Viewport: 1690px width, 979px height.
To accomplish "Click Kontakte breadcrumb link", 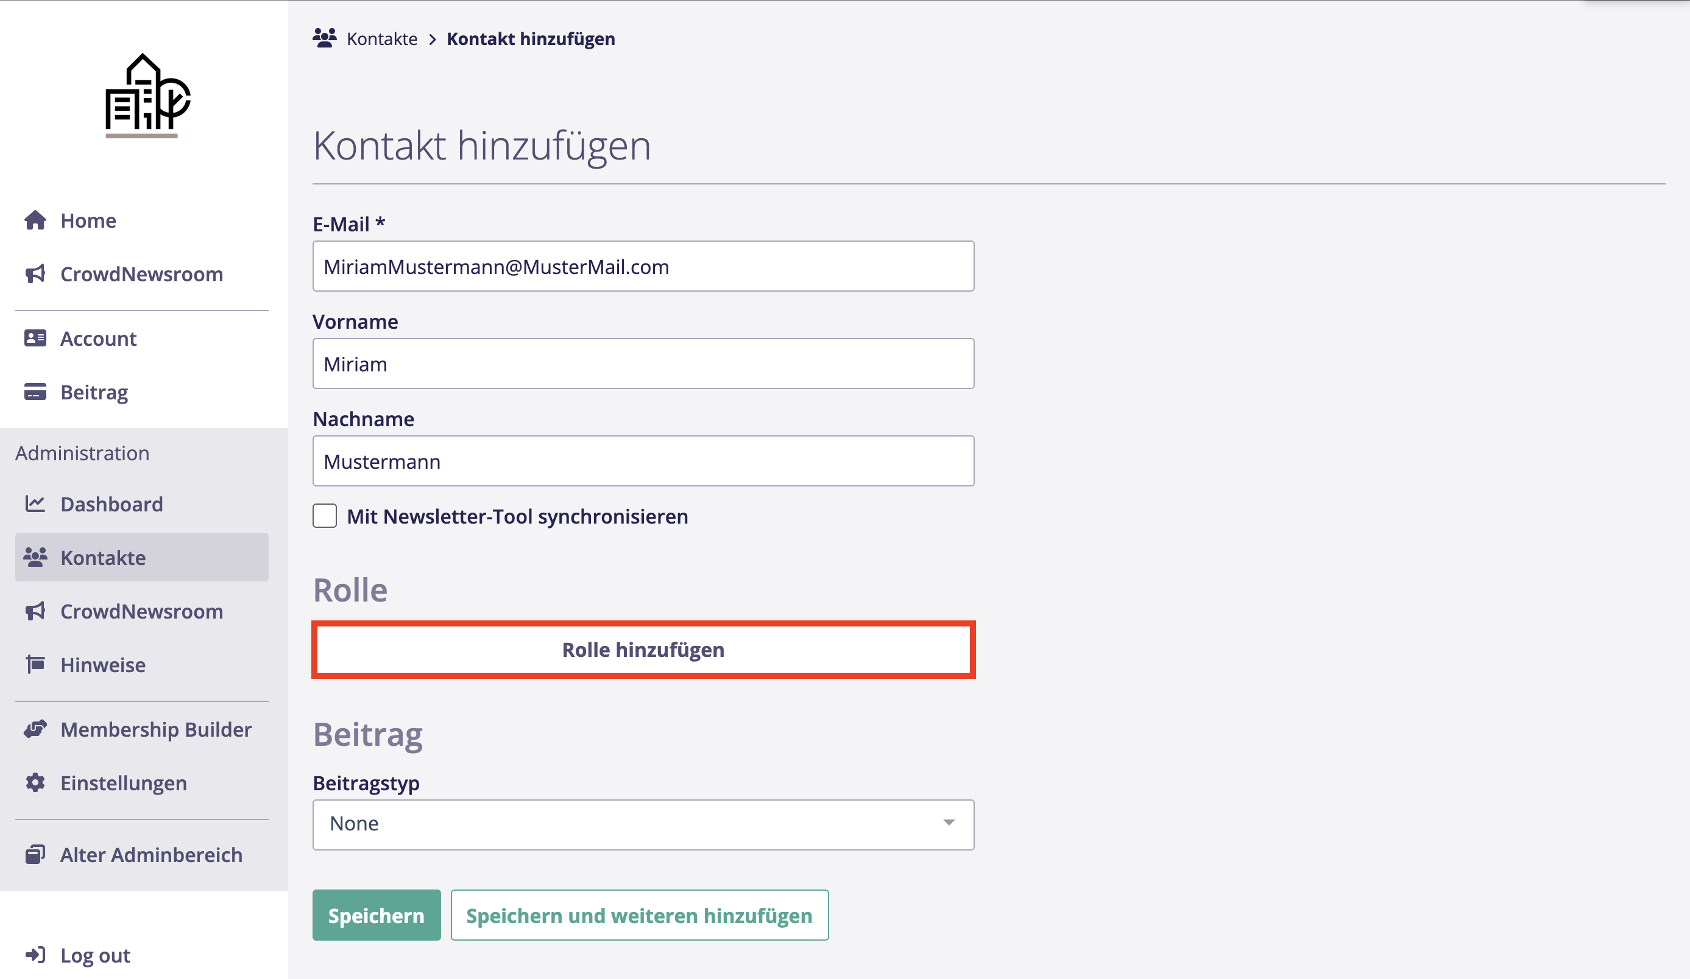I will (381, 39).
